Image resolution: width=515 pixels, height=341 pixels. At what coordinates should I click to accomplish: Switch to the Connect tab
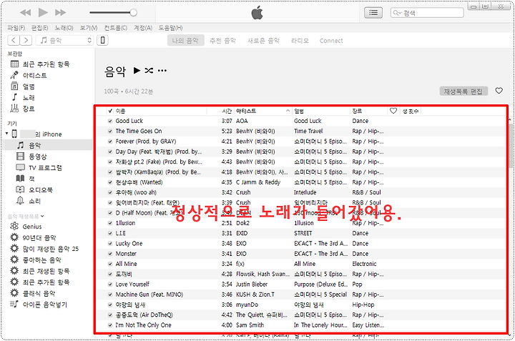click(x=331, y=41)
